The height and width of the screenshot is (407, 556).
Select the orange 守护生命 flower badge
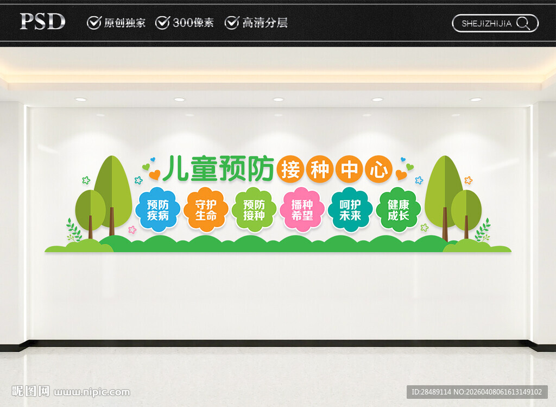pos(206,208)
